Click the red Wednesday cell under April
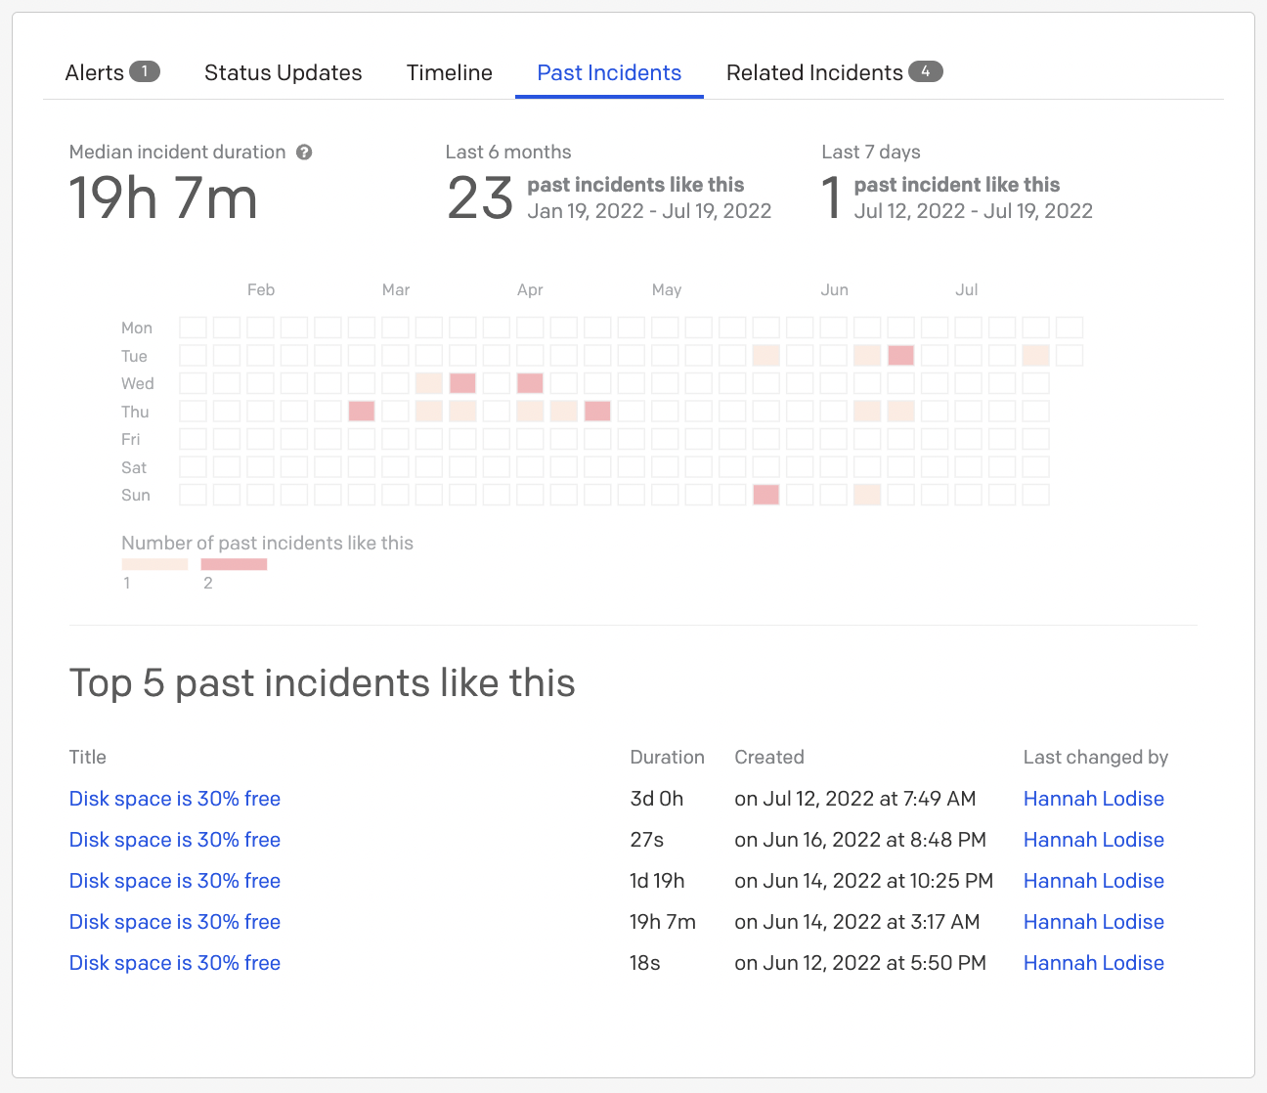This screenshot has width=1267, height=1093. point(530,383)
